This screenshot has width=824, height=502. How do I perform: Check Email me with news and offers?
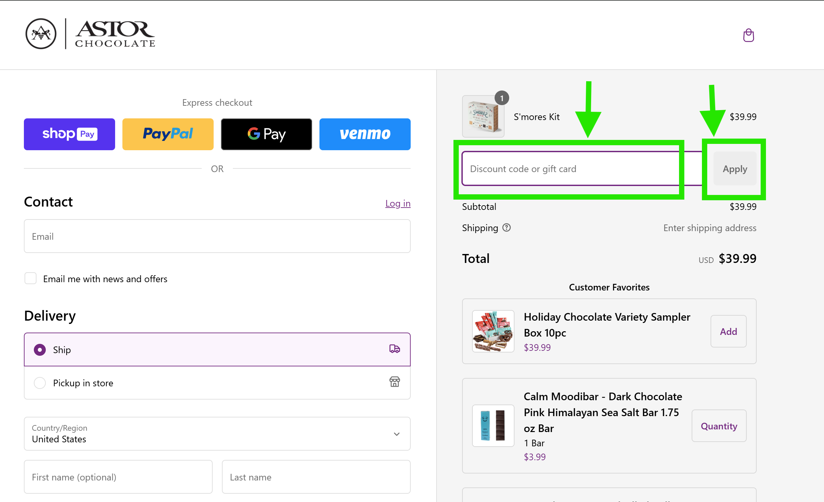coord(31,279)
